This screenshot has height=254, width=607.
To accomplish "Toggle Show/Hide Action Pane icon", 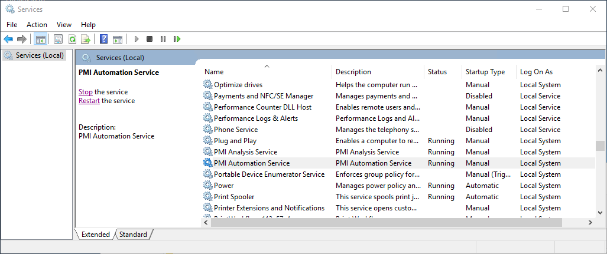I will [117, 39].
